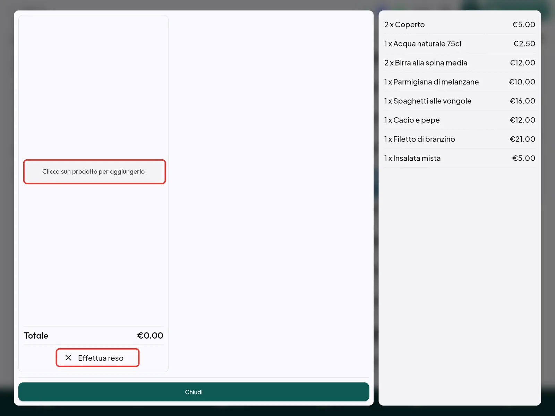Select the 2 x Coperto row
Viewport: 555px width, 416px height.
pyautogui.click(x=460, y=25)
